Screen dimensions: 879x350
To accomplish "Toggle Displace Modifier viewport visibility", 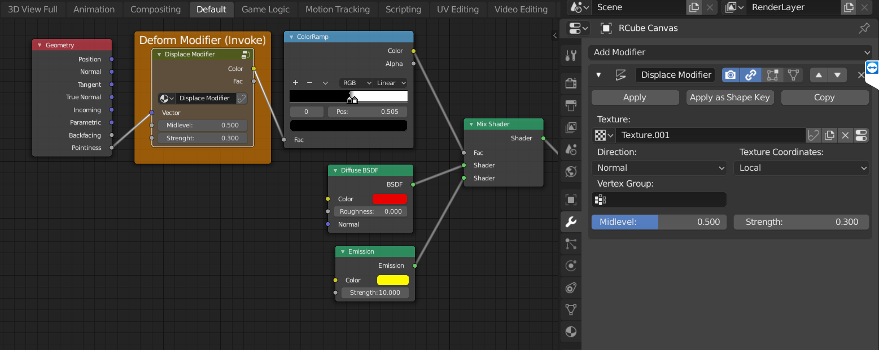I will pos(750,75).
